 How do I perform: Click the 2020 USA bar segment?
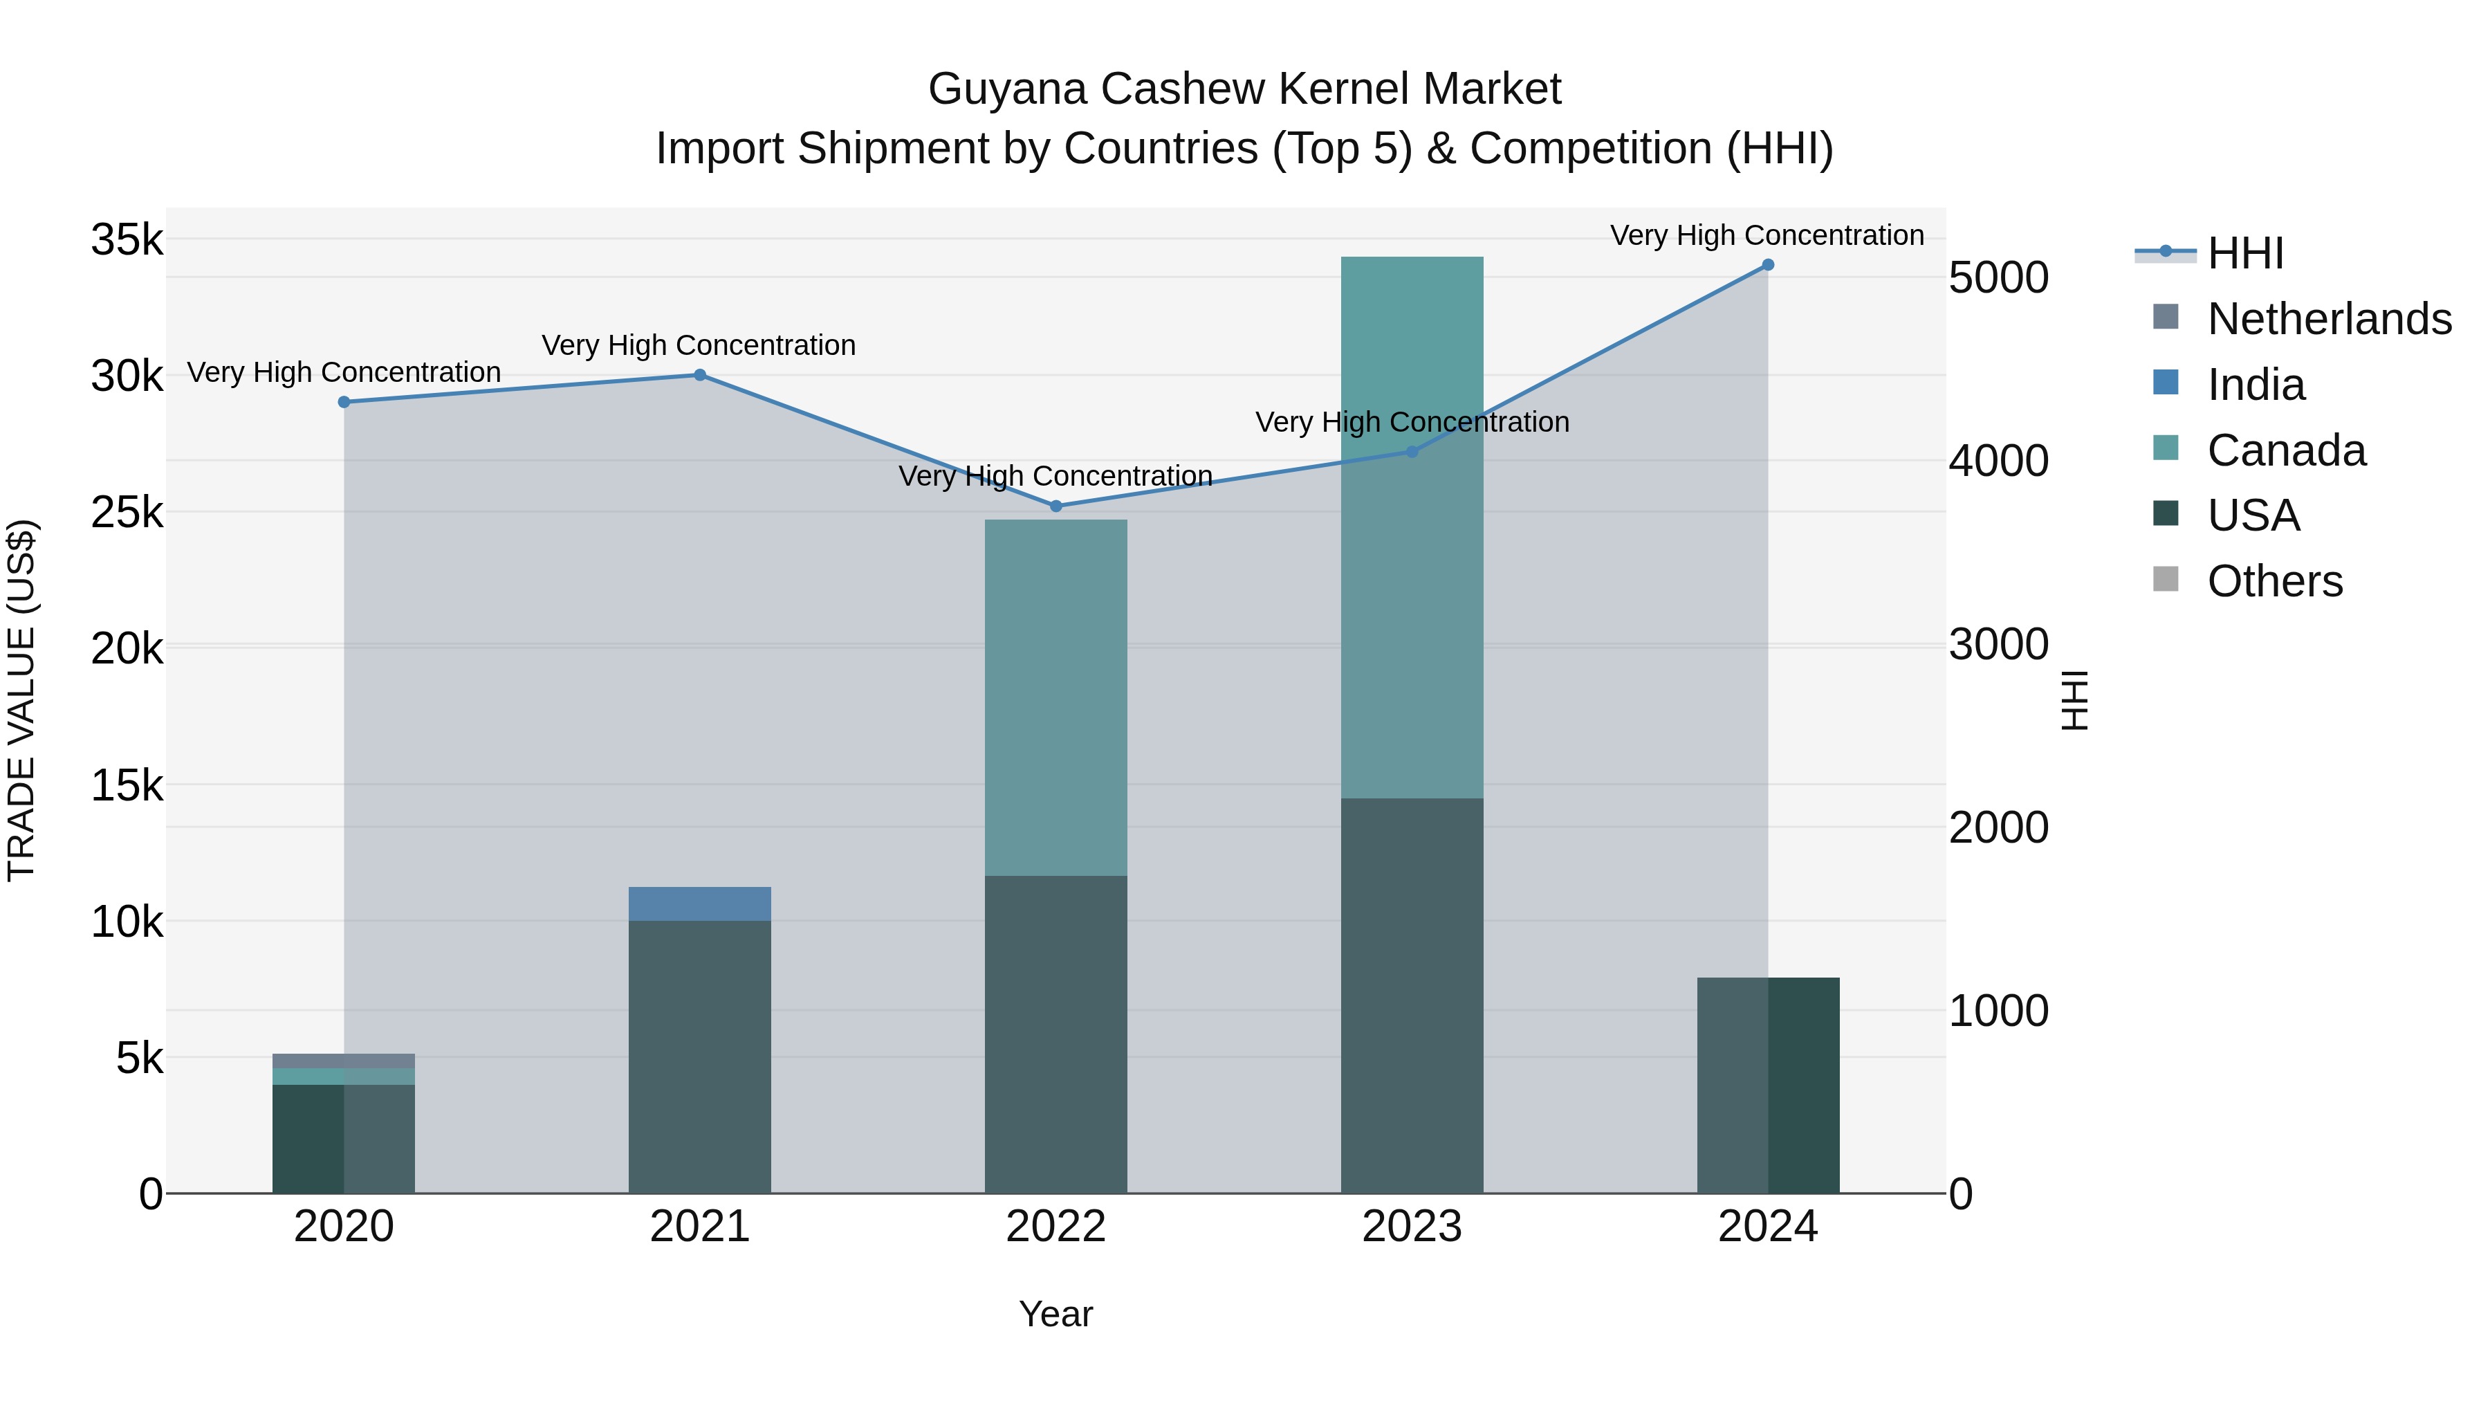point(344,1139)
